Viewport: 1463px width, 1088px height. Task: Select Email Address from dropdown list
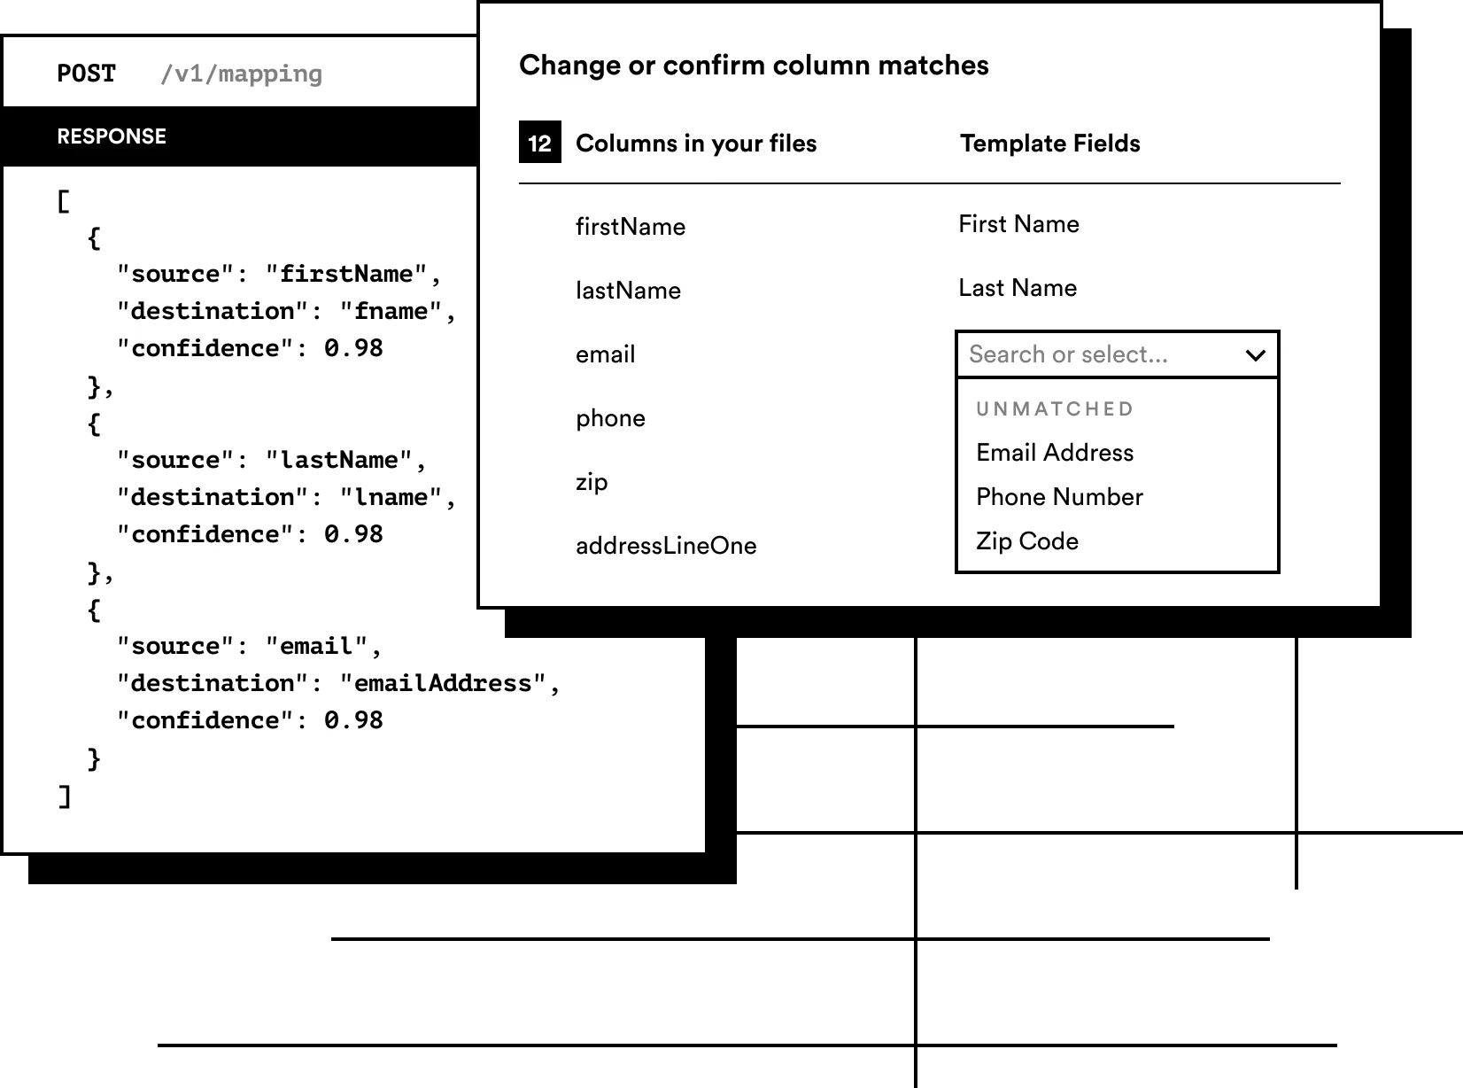tap(1054, 453)
